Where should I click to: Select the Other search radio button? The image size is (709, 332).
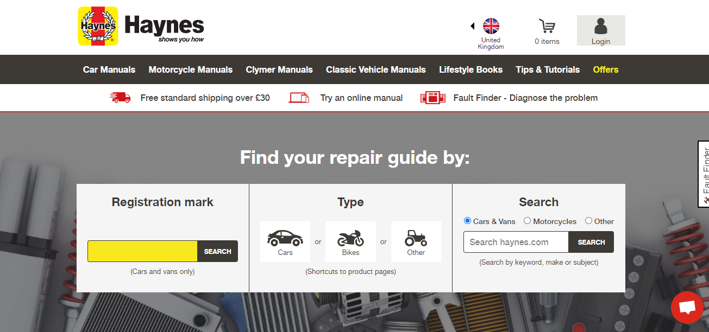(x=588, y=221)
